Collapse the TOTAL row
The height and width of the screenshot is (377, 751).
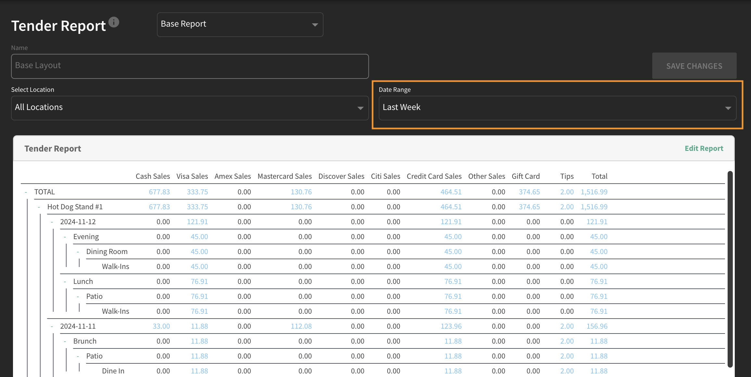click(x=26, y=192)
